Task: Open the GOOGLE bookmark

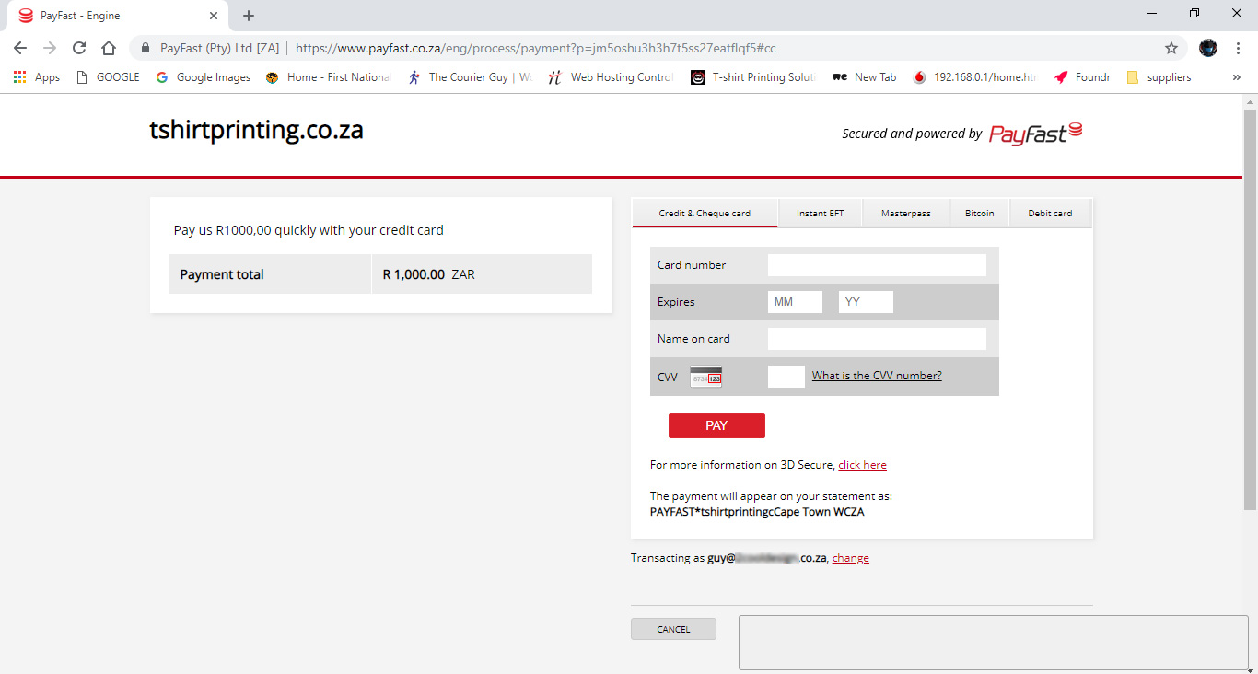Action: [108, 77]
